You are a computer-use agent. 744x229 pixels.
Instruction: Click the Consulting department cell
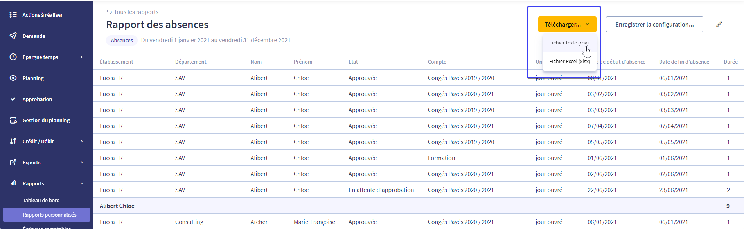pyautogui.click(x=189, y=222)
